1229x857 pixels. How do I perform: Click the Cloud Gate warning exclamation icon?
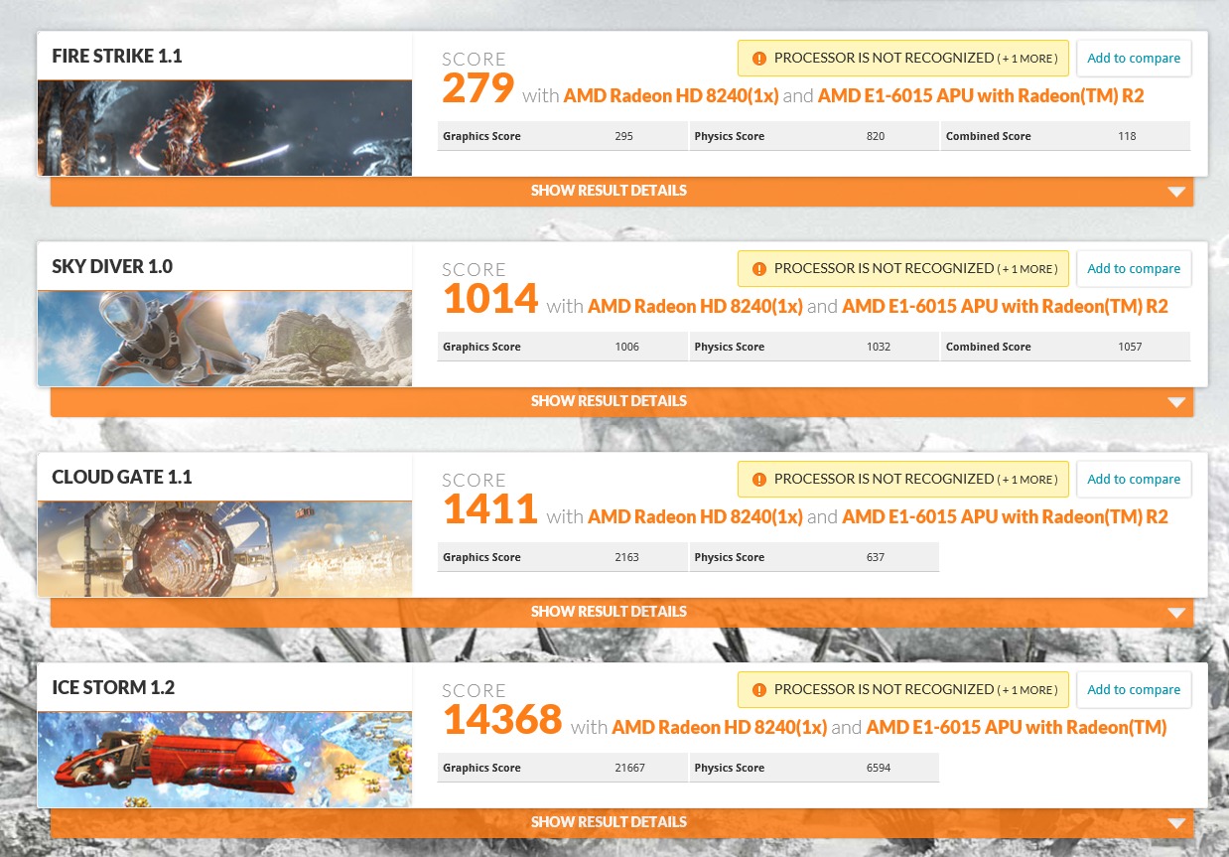tap(759, 480)
